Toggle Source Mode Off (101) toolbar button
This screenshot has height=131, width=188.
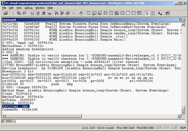[x=152, y=13]
